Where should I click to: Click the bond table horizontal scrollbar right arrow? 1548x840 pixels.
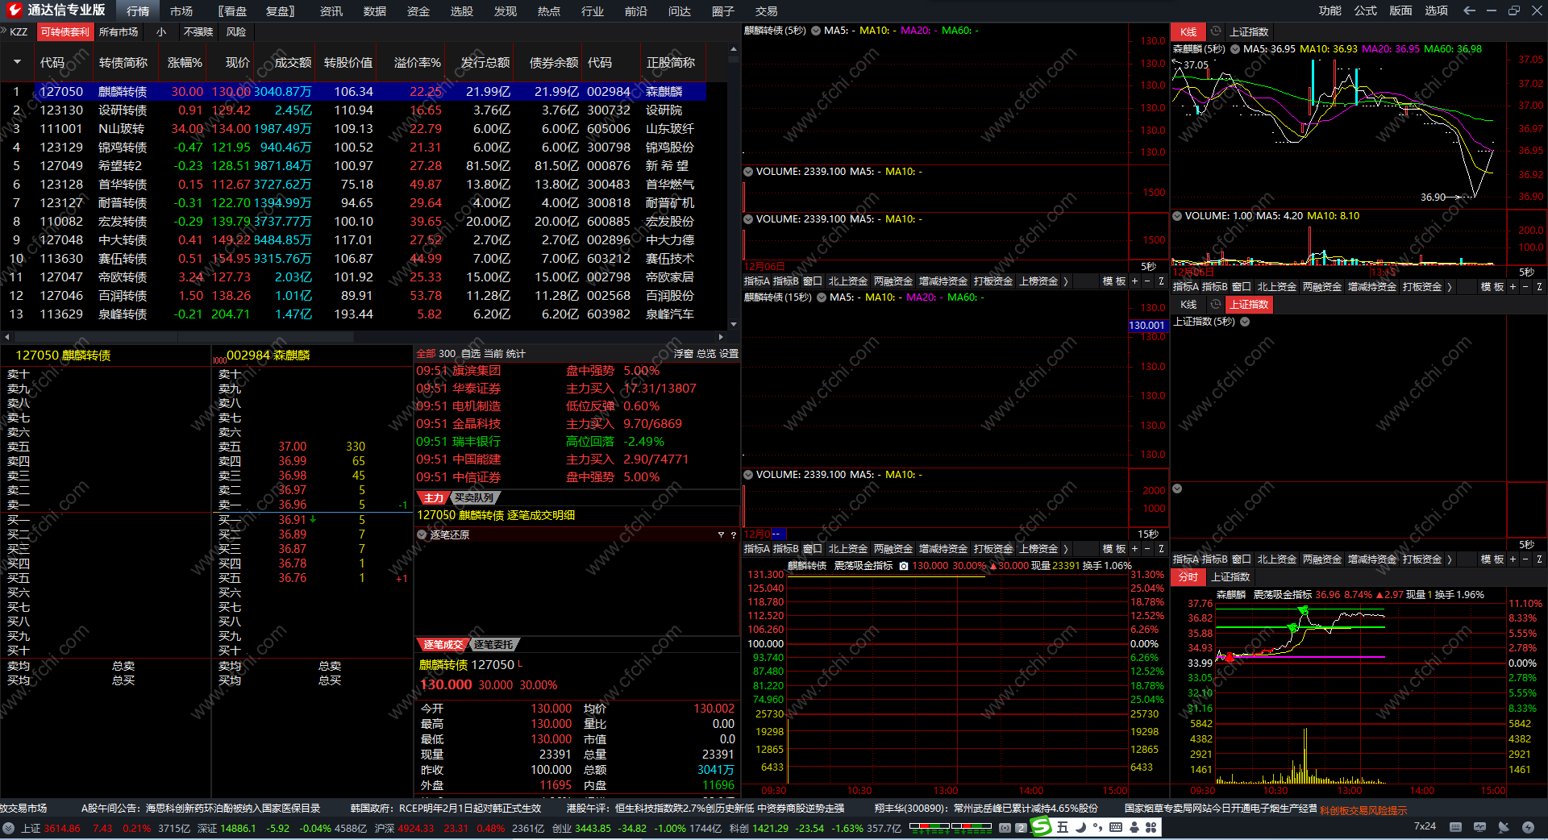click(x=720, y=336)
